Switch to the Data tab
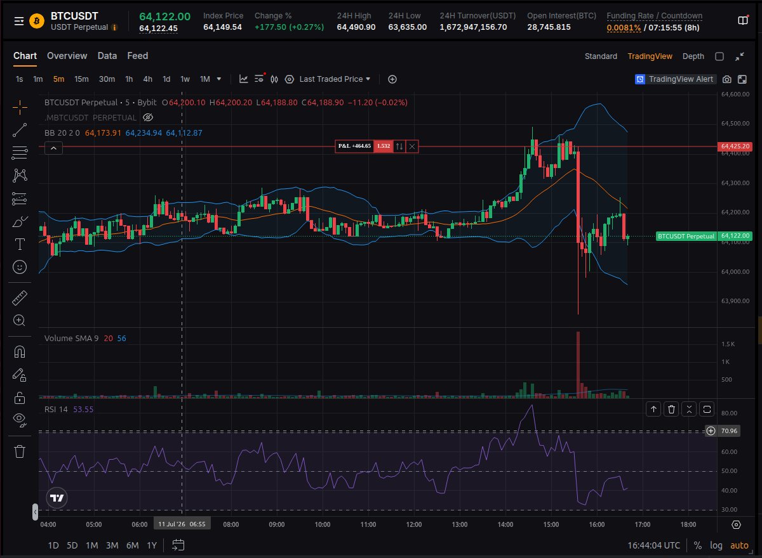762x558 pixels. pos(107,56)
